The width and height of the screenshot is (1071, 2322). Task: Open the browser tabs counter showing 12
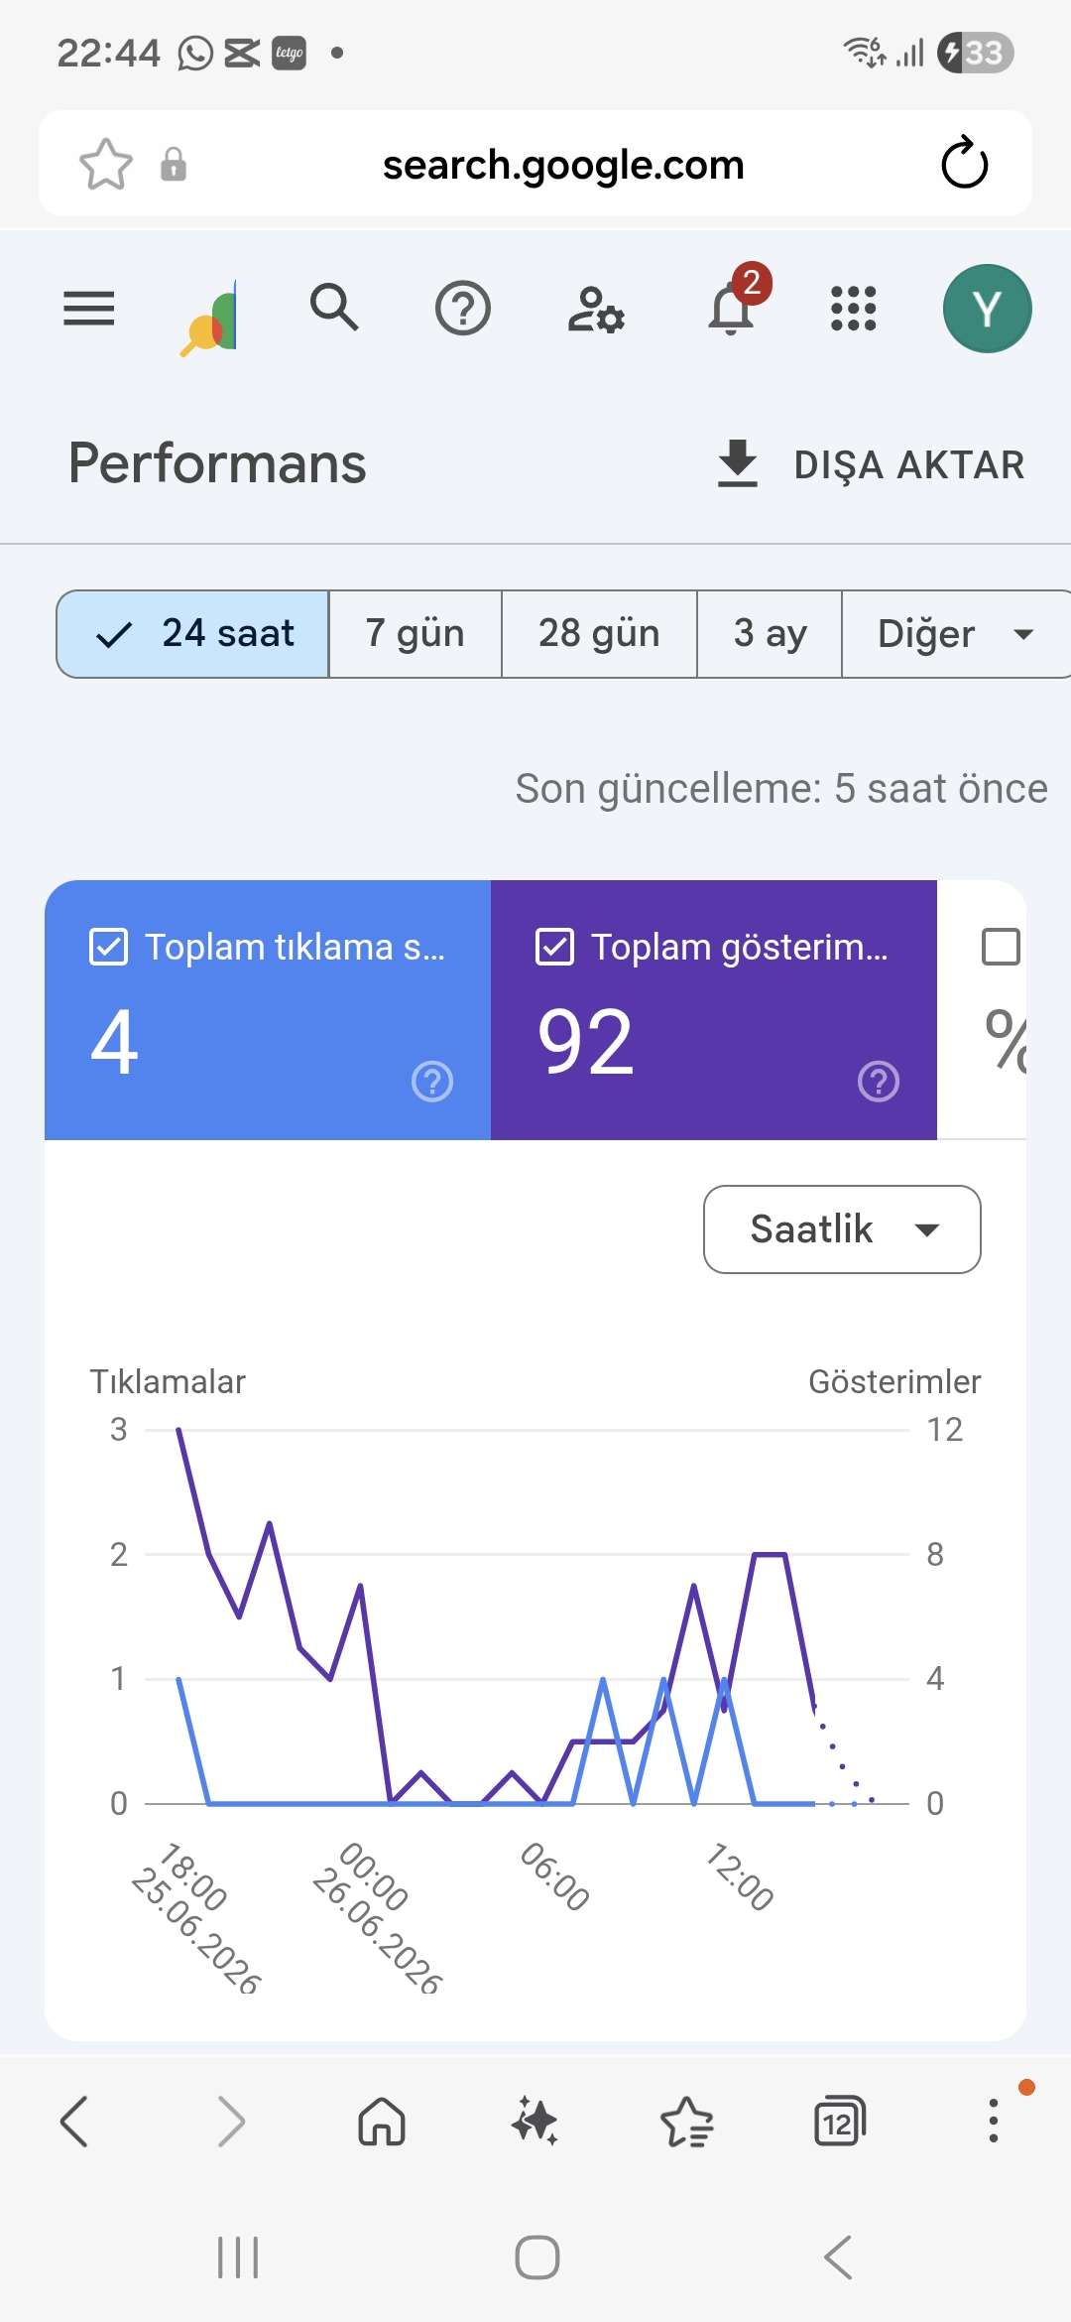click(839, 2122)
